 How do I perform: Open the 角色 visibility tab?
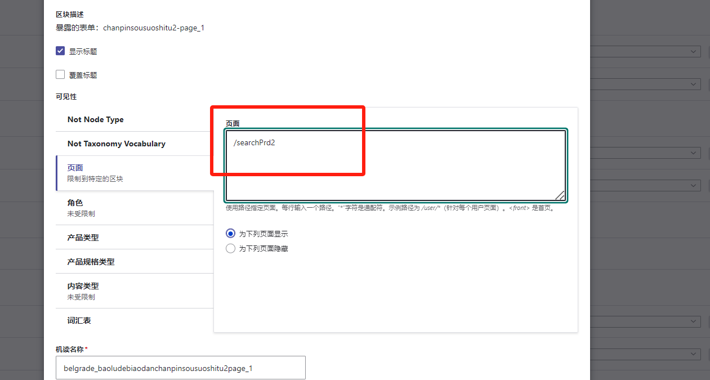pos(135,208)
